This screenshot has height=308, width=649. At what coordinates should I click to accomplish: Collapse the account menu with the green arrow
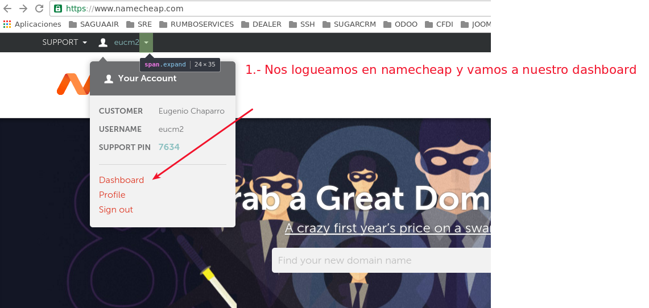146,43
